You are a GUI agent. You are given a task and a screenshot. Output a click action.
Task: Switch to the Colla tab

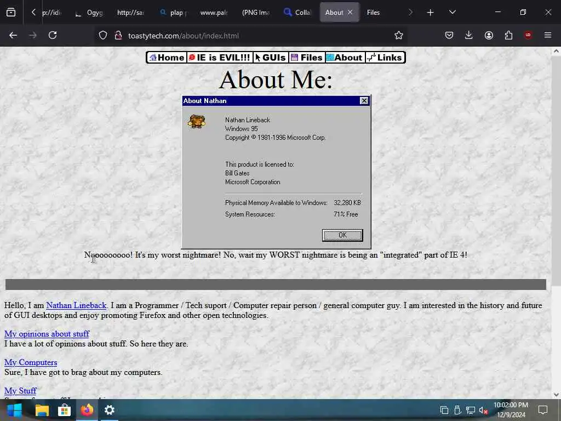[297, 13]
